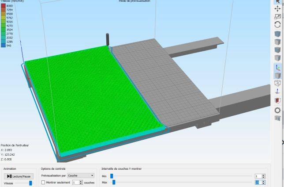284x187 pixels.
Task: Click the black extruder tool head in viewport
Action: point(108,39)
